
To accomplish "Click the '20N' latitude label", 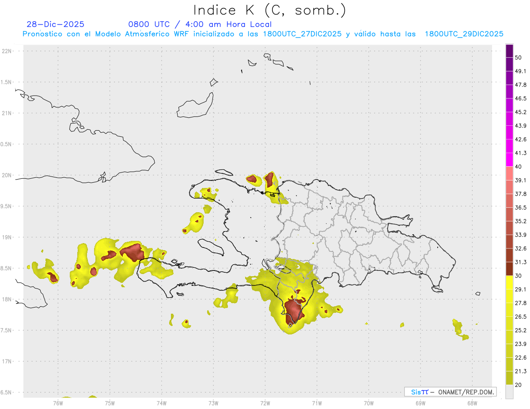I will click(6, 175).
